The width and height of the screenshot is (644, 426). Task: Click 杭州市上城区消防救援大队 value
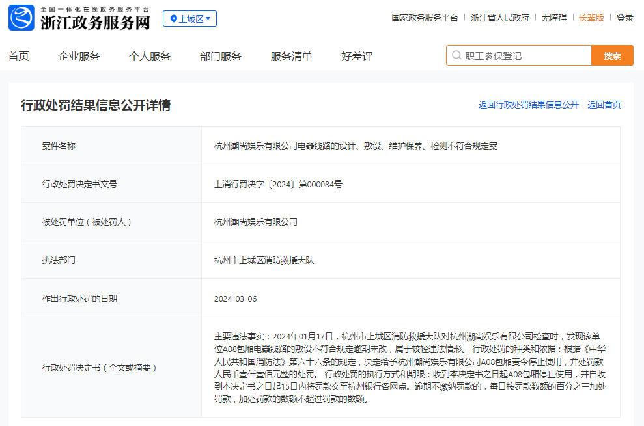tap(264, 260)
